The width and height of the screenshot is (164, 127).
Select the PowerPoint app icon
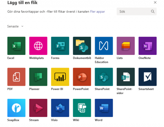click(82, 77)
